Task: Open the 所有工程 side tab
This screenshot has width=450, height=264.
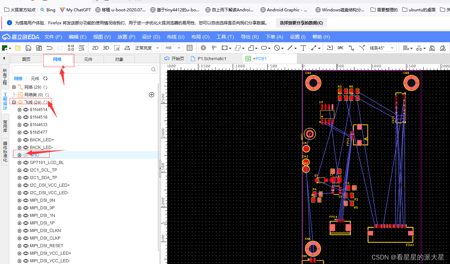Action: 5,77
